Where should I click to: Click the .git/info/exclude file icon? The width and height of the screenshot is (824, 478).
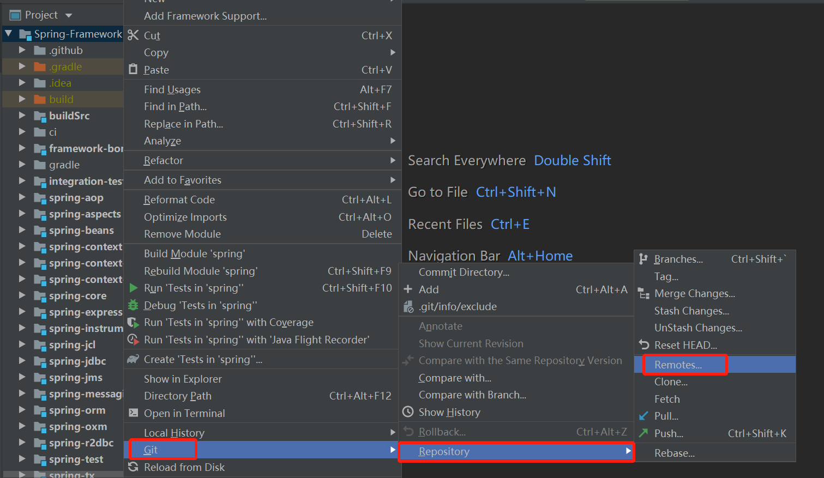point(408,307)
